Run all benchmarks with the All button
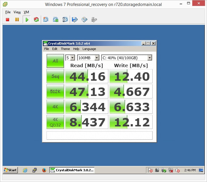 55,61
